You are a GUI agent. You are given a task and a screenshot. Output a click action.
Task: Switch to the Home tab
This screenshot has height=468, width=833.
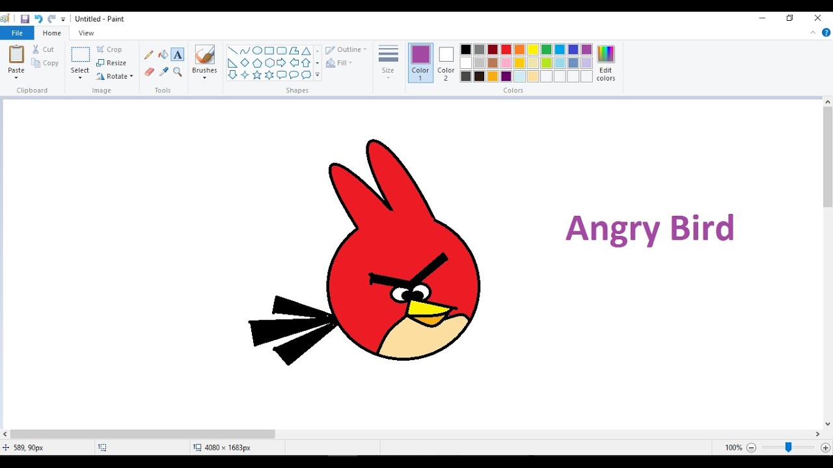(x=52, y=33)
